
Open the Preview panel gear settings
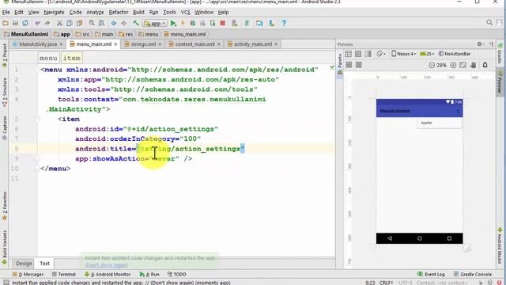(x=480, y=44)
